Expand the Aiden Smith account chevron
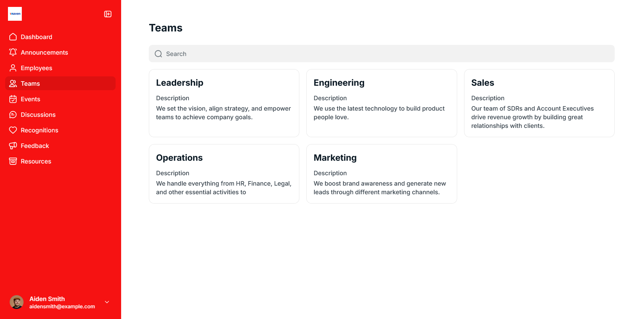Viewport: 642px width, 319px height. (107, 302)
